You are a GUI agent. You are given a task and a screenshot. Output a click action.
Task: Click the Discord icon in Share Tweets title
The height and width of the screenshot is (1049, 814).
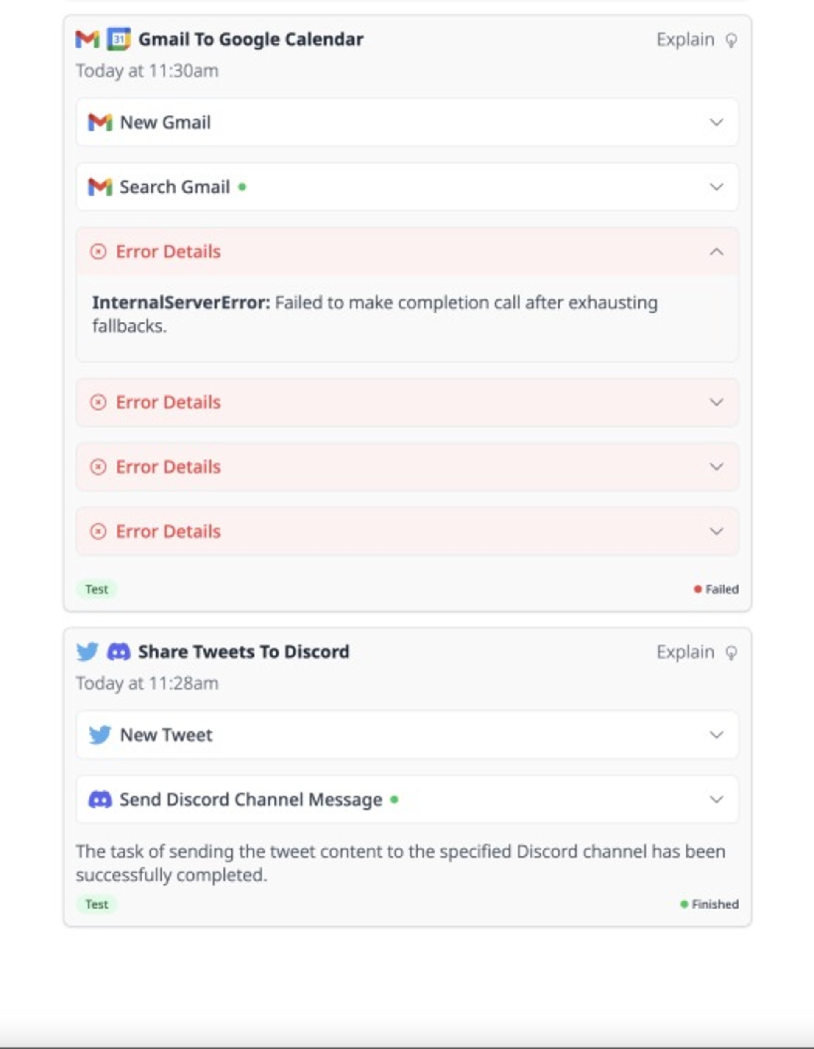click(119, 652)
